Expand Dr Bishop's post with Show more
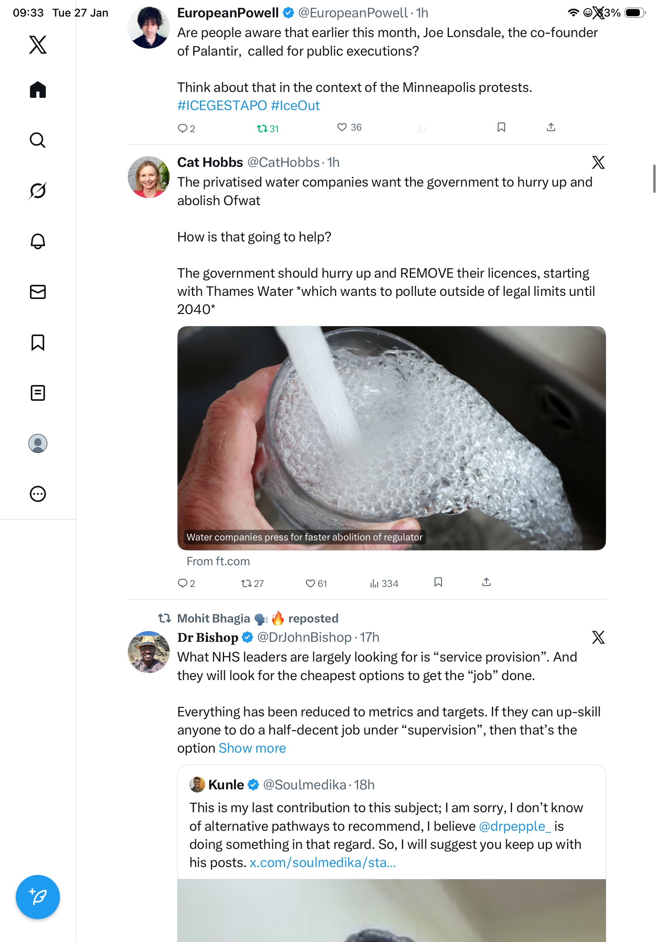Viewport: 658px width, 942px height. [x=252, y=748]
